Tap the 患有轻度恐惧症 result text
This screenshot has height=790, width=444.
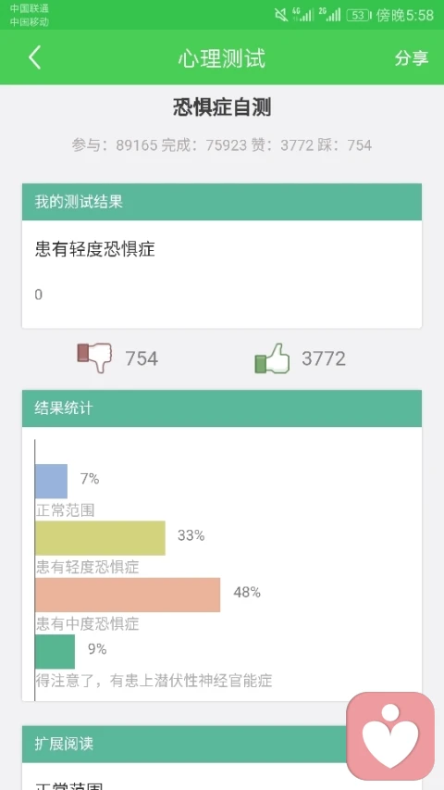94,249
